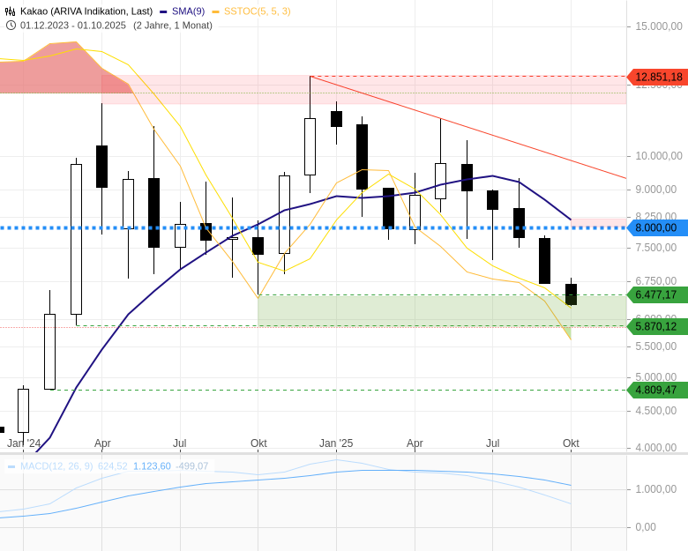Select the Kakao (ARIVA Indikation, Last) title

tap(86, 11)
